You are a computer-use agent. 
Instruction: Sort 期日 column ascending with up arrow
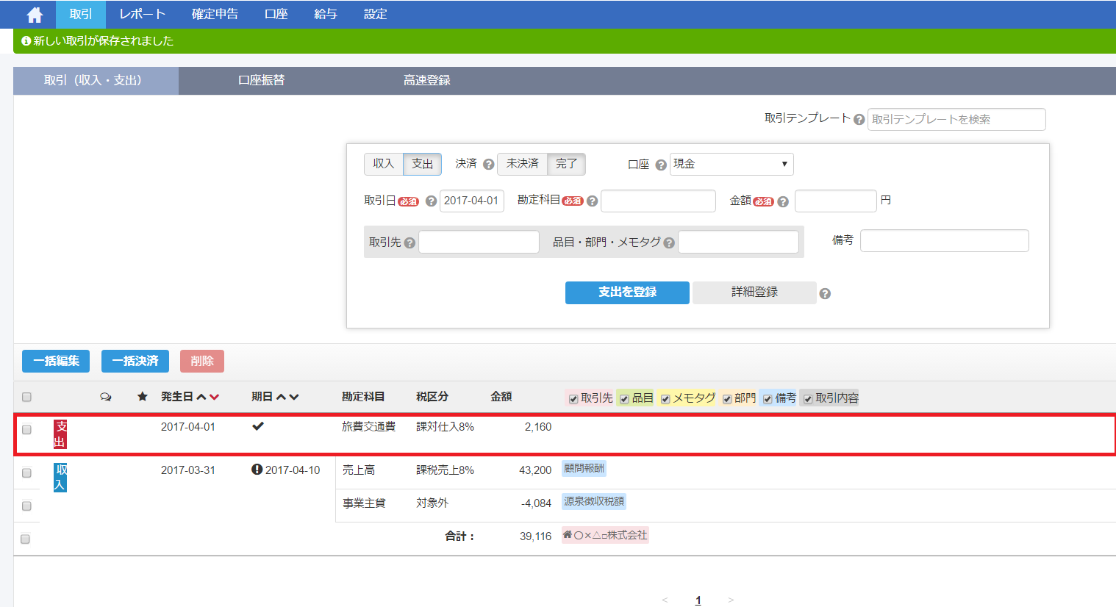point(281,398)
